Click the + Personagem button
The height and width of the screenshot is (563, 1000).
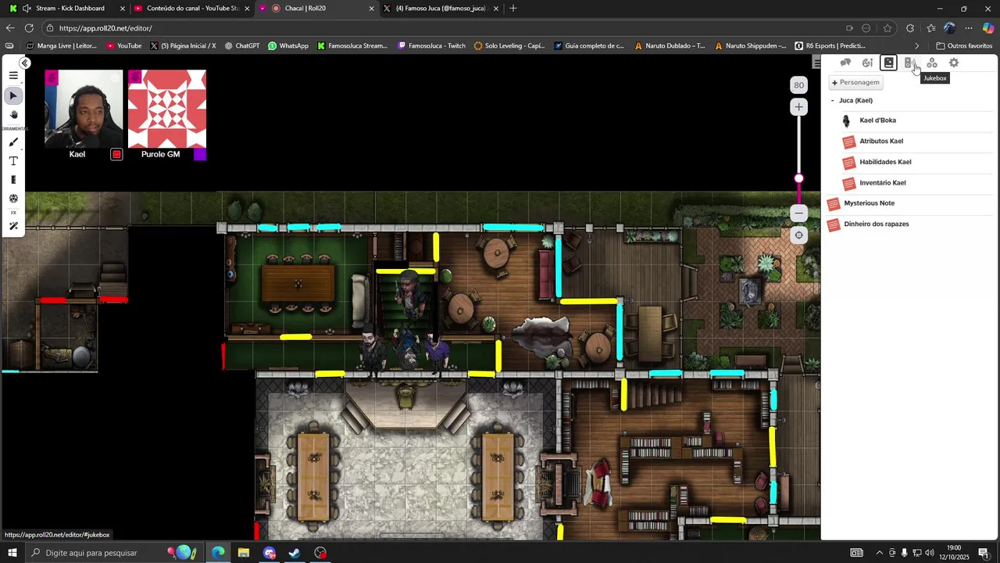pyautogui.click(x=856, y=82)
